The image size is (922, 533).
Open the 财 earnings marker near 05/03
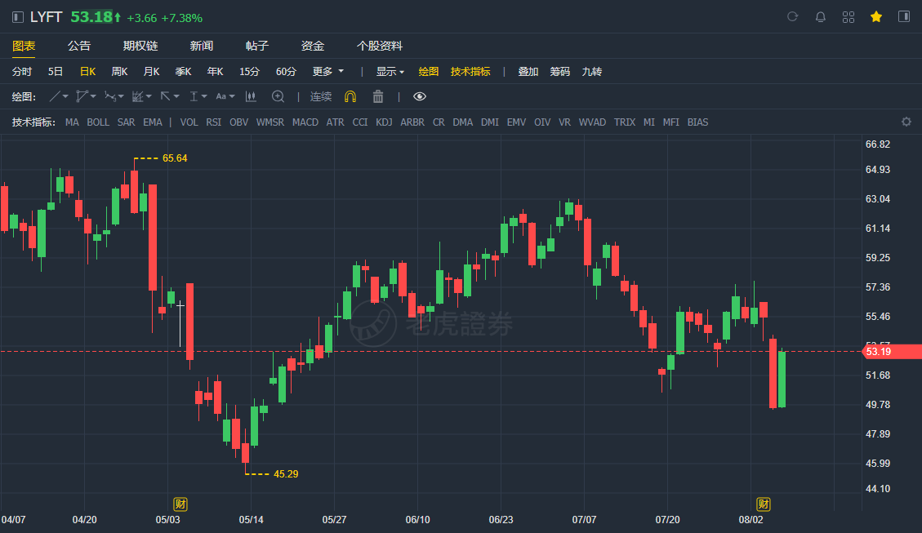180,504
